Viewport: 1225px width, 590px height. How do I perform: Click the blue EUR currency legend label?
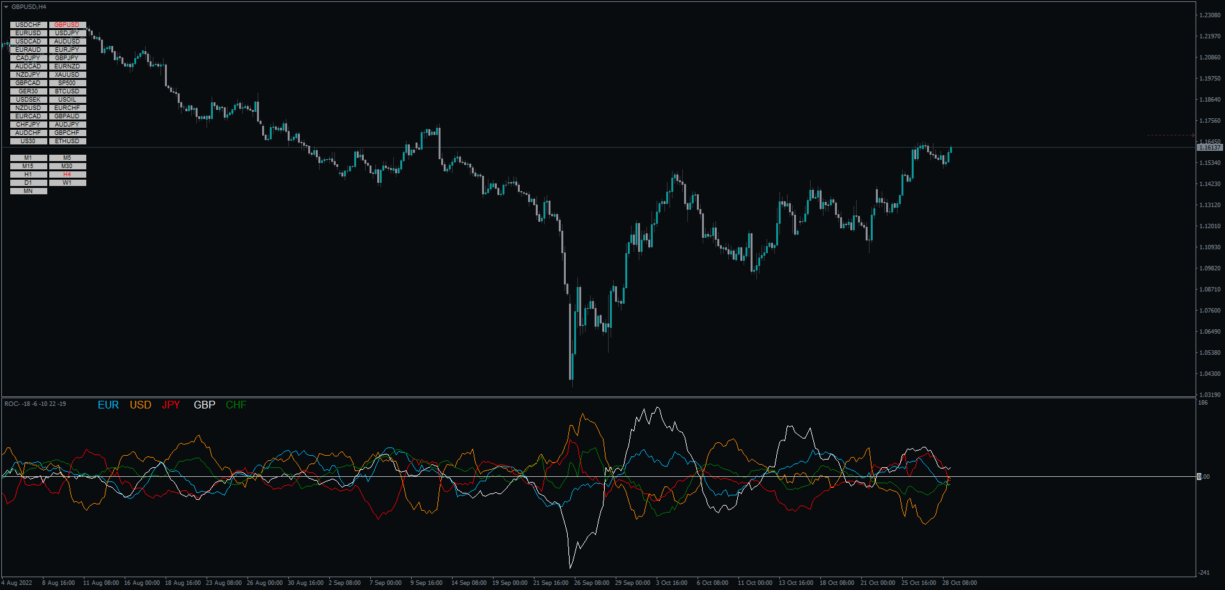coord(108,405)
